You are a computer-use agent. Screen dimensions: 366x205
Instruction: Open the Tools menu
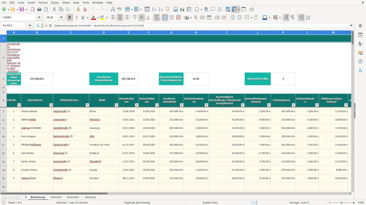(x=86, y=2)
